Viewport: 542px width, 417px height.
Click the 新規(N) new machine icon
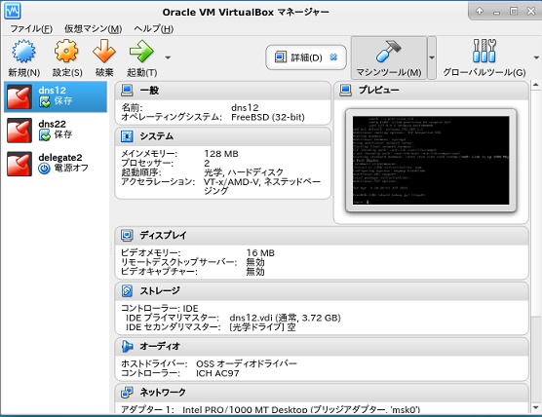23,51
